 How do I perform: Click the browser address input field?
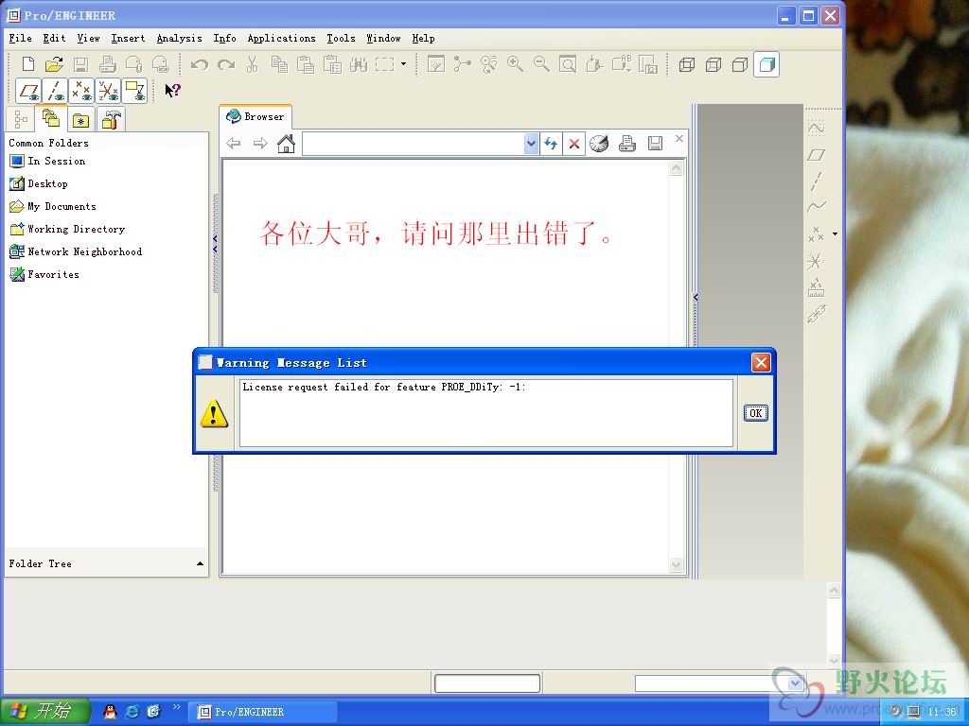point(413,144)
